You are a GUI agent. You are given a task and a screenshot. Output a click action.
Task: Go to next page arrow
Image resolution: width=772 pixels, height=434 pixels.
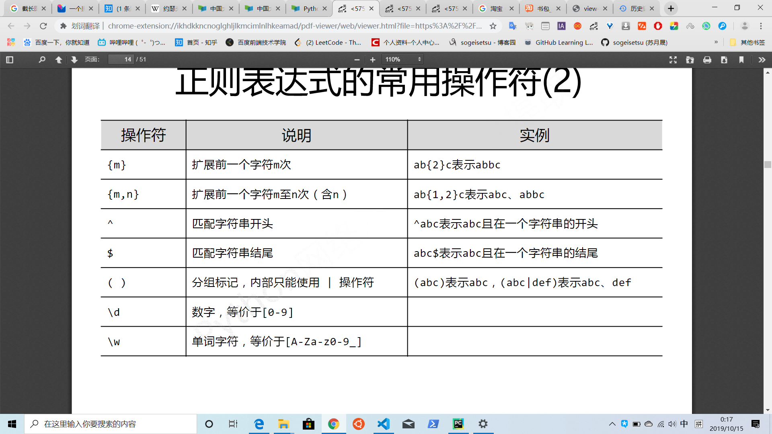74,59
